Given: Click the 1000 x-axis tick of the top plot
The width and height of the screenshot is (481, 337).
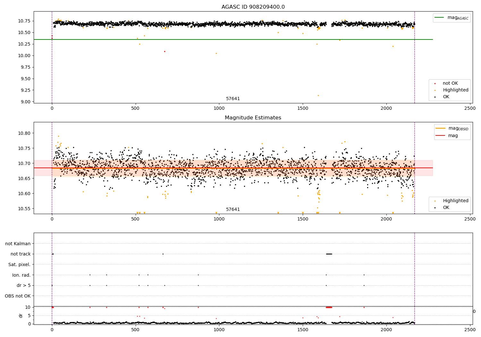Looking at the screenshot, I should coord(219,108).
